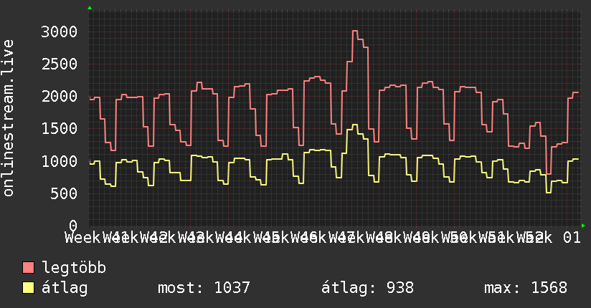Click the max: 1568 statistic
591x308 pixels.
pyautogui.click(x=526, y=288)
